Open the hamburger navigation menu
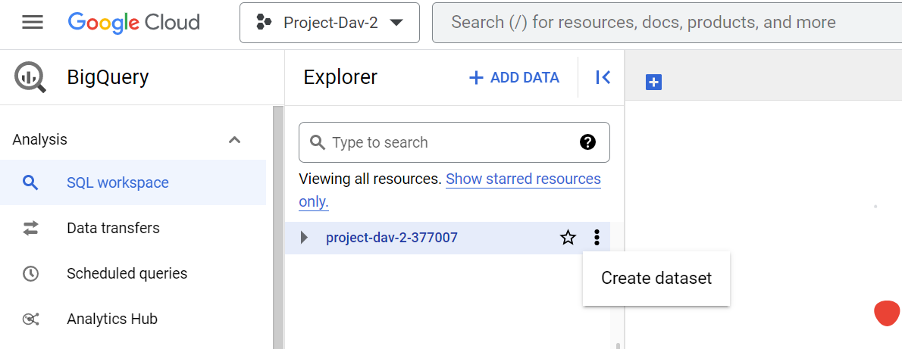This screenshot has height=349, width=902. [x=33, y=23]
